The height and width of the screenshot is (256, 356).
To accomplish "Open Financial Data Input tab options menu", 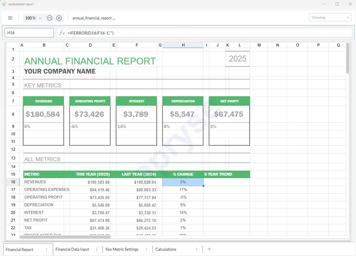I will (97, 250).
